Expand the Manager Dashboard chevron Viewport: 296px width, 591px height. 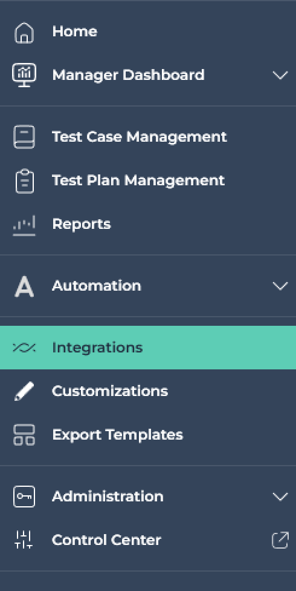click(x=280, y=75)
